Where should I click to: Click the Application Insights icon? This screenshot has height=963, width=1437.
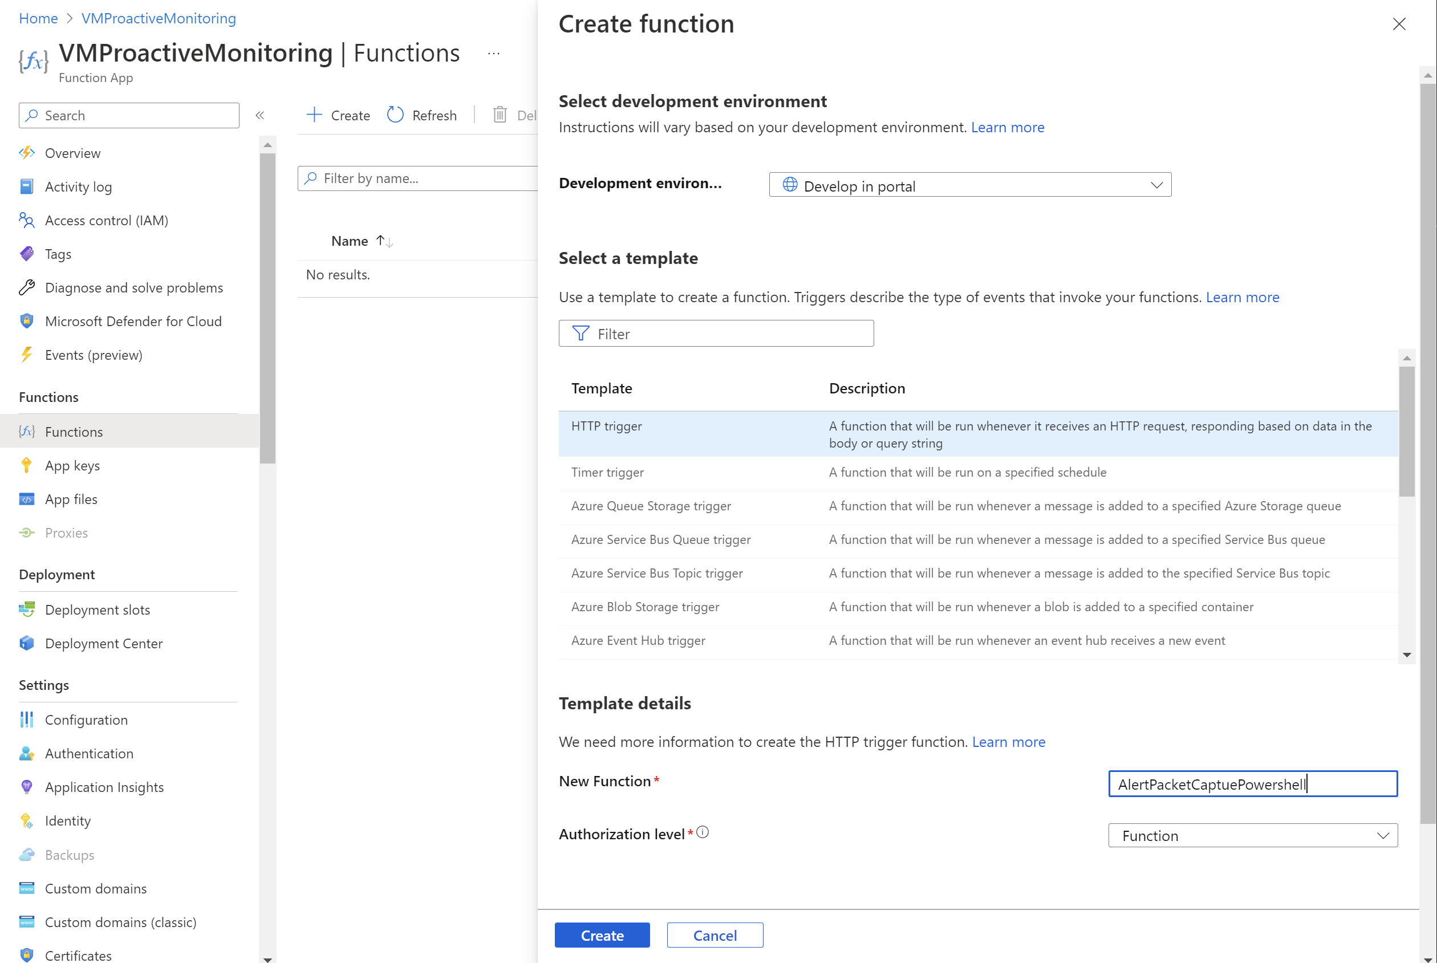(27, 787)
